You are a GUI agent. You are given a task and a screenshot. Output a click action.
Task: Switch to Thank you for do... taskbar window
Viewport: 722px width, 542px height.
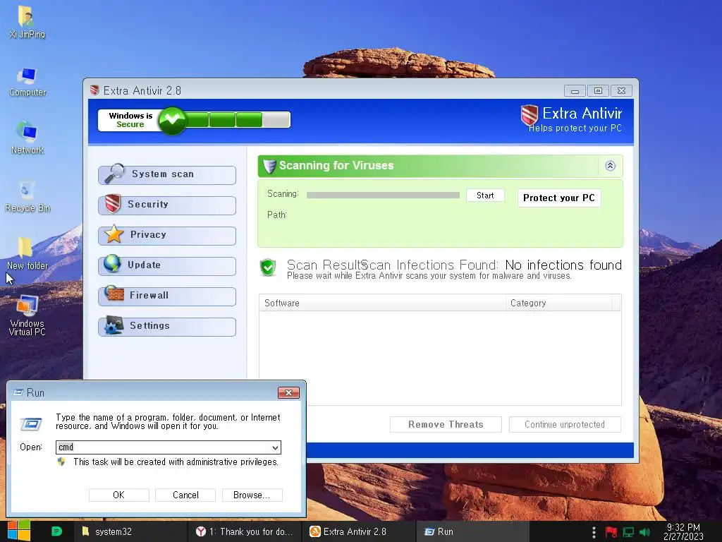pyautogui.click(x=245, y=531)
